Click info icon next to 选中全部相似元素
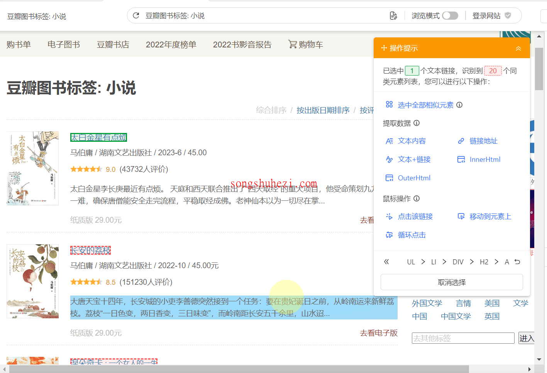 459,105
